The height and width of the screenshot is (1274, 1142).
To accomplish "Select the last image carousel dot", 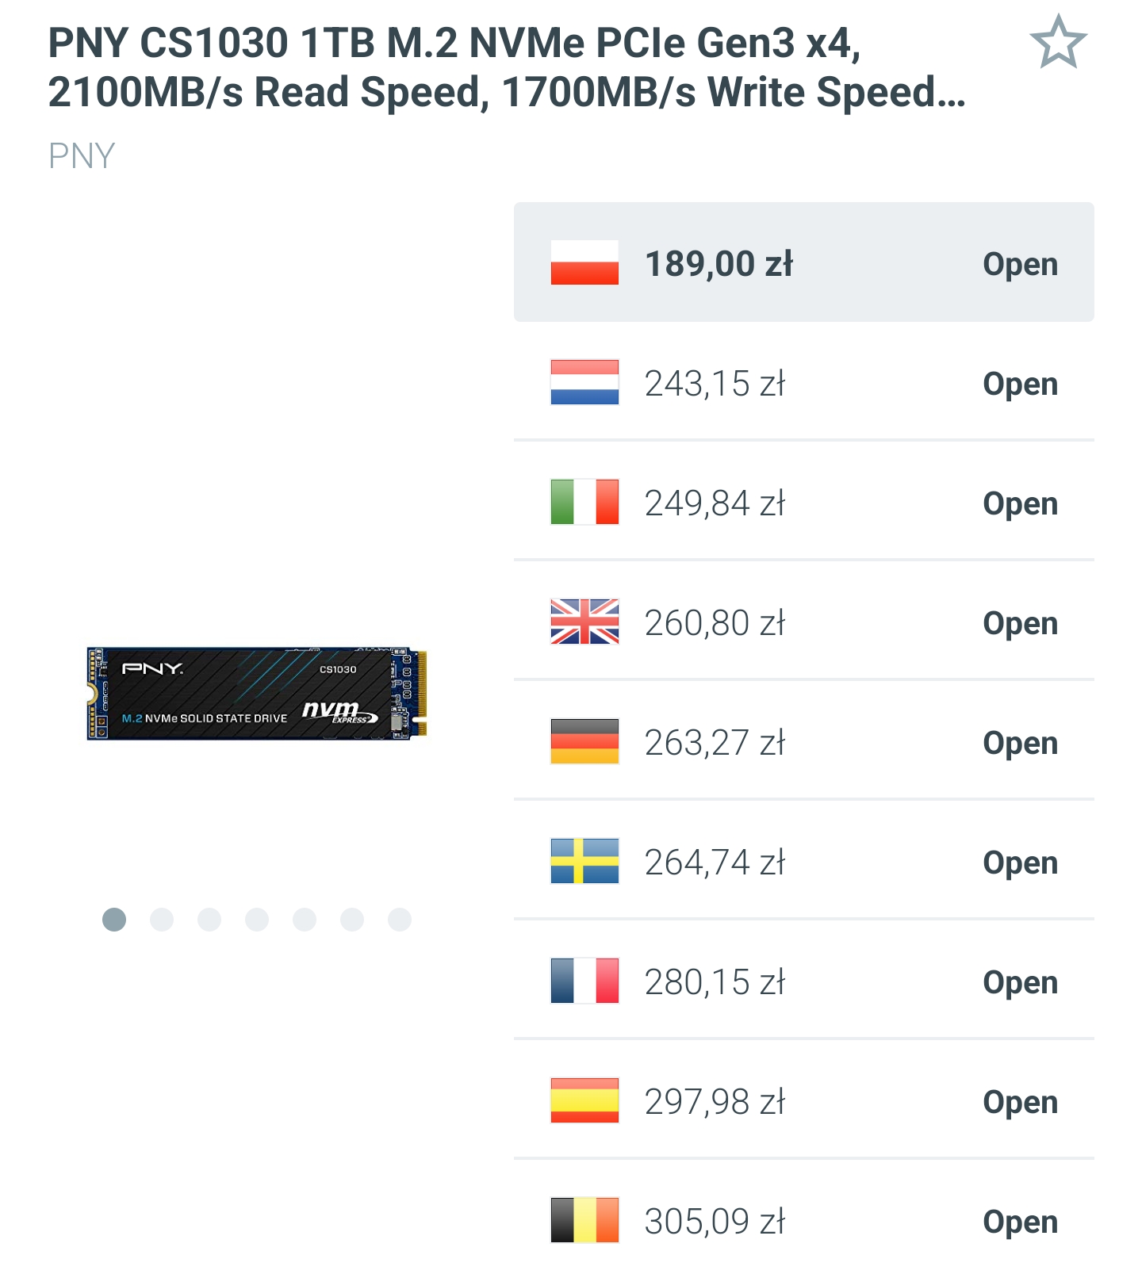I will [x=400, y=920].
